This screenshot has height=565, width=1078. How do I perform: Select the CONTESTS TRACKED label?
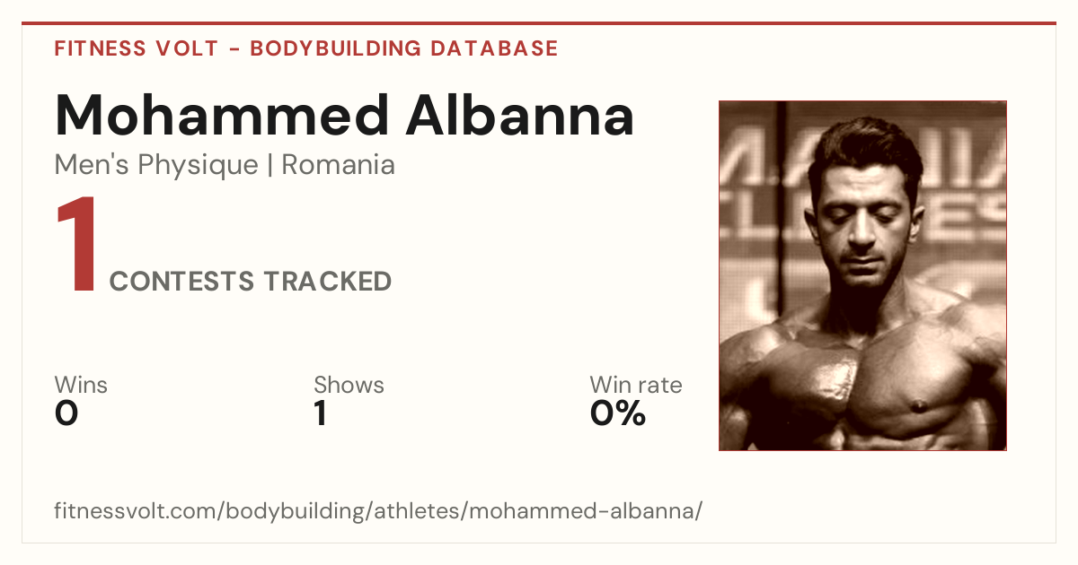click(x=251, y=282)
